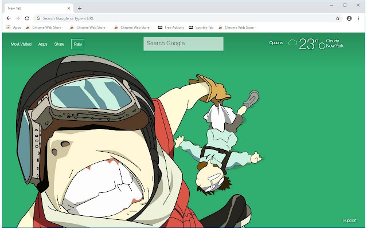This screenshot has height=229, width=367.
Task: Minimize the Chrome window
Action: point(331,5)
